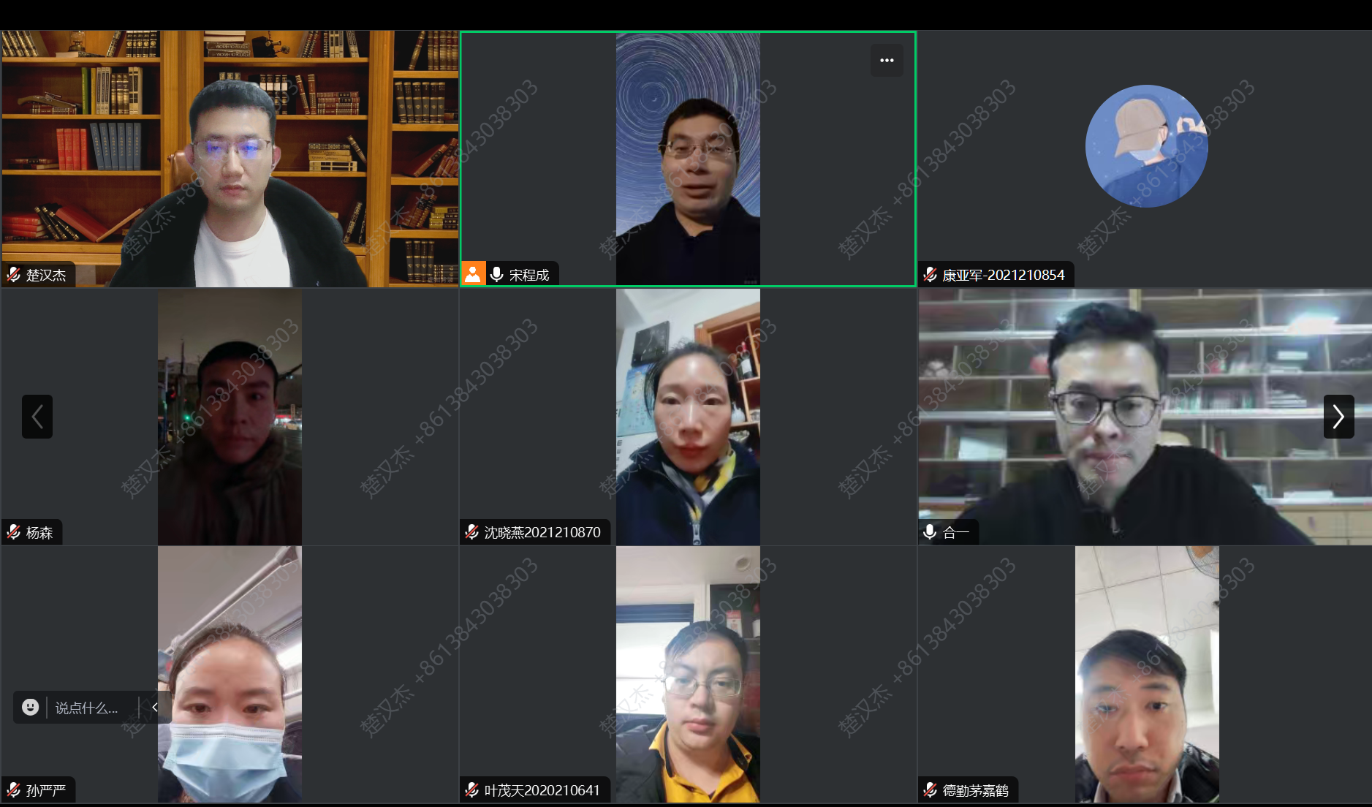The height and width of the screenshot is (807, 1372).
Task: Click the orange host icon beside 宋程成
Action: click(x=473, y=274)
